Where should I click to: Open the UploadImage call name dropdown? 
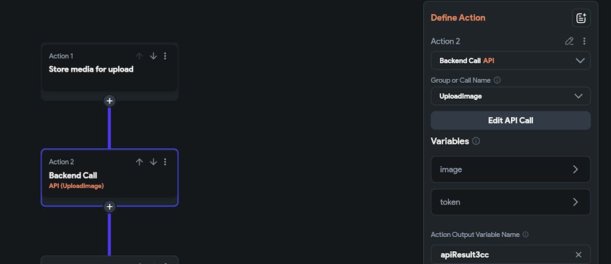click(510, 96)
